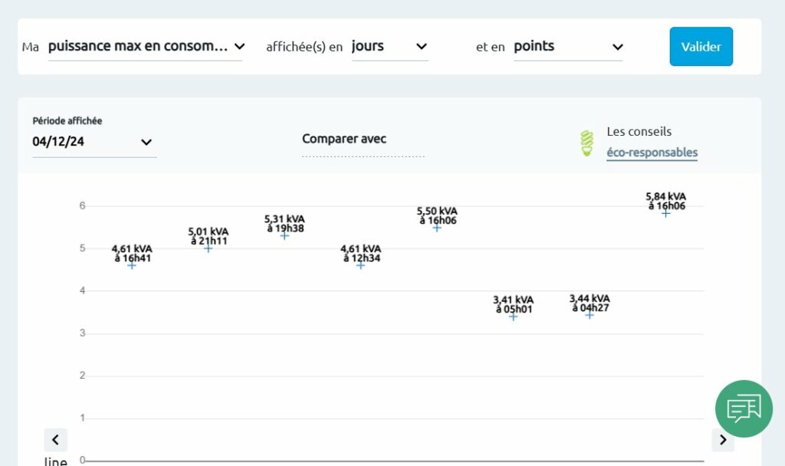Click the Comparer avec field
Viewport: 785px width, 466px height.
click(x=363, y=145)
